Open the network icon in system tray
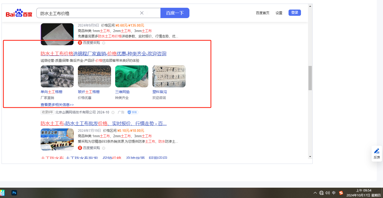This screenshot has height=198, width=383. pos(321,193)
